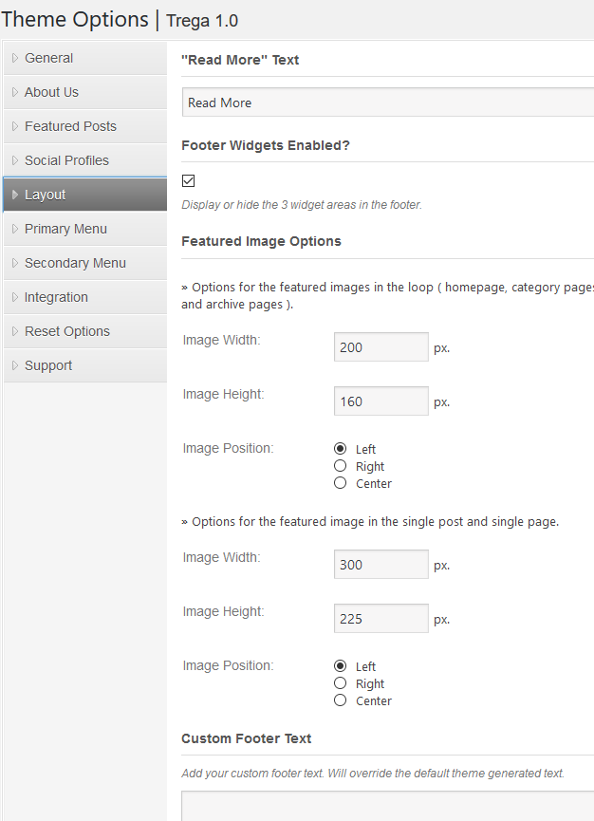This screenshot has width=594, height=821.
Task: Click the Custom Footer Text textarea
Action: (388, 807)
